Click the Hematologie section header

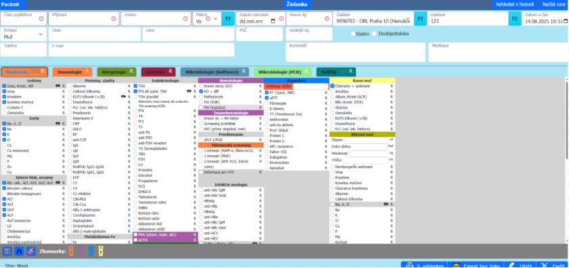click(x=231, y=80)
